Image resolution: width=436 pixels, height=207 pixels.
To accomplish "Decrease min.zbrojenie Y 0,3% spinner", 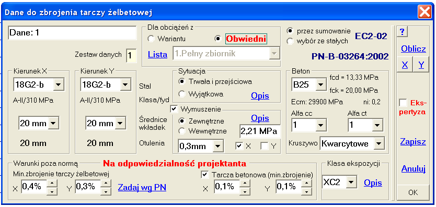I will click(106, 191).
